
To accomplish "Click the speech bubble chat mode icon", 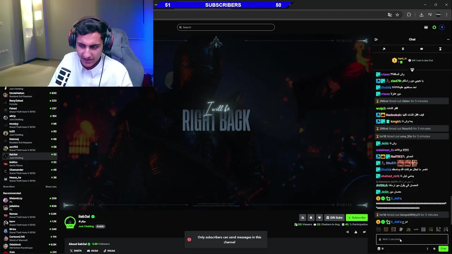I will tap(422, 49).
